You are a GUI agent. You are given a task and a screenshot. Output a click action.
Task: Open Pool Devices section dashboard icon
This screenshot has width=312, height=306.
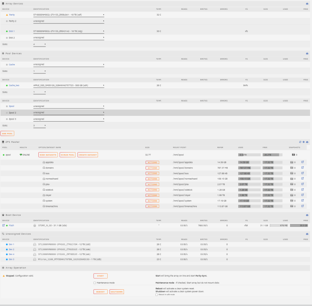pos(307,53)
